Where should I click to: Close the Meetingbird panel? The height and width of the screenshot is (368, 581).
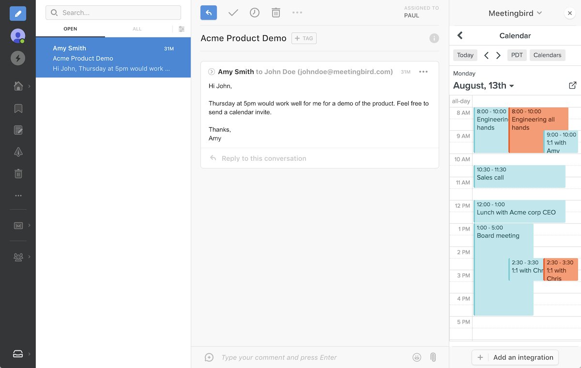(570, 14)
